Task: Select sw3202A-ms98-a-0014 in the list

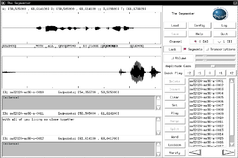Action: pyautogui.click(x=206, y=134)
